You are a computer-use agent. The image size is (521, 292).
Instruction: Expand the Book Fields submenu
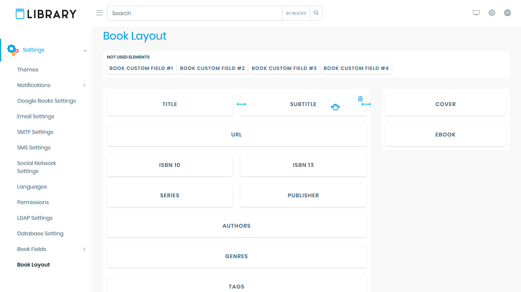84,249
